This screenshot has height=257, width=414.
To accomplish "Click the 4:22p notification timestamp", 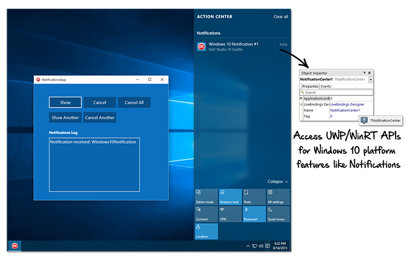I will point(283,44).
